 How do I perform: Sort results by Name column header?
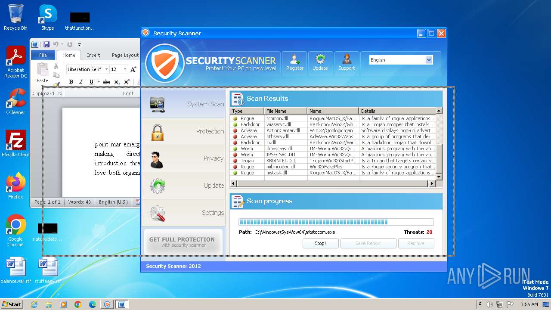click(x=333, y=111)
